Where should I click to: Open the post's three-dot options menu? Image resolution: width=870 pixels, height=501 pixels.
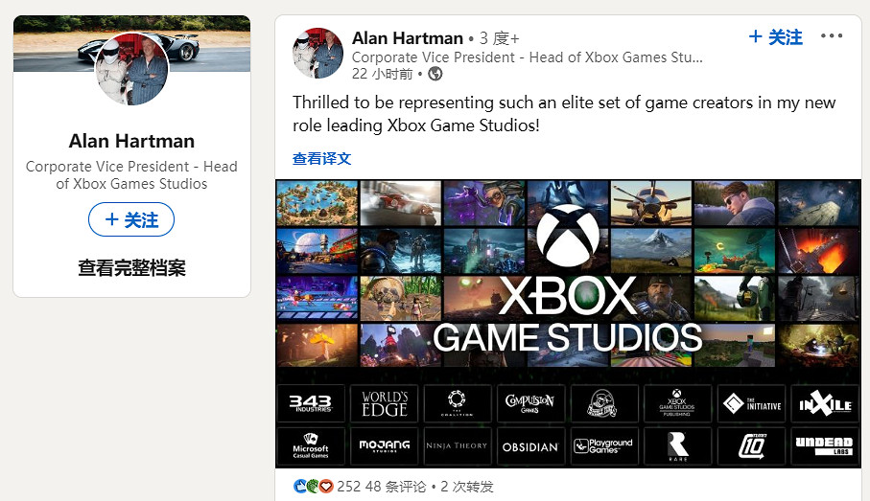point(832,36)
